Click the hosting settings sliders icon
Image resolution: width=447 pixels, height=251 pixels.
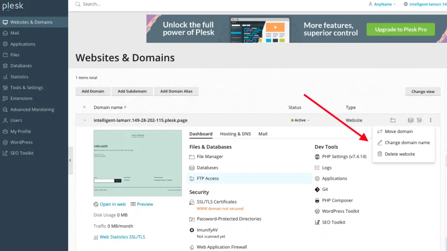419,120
